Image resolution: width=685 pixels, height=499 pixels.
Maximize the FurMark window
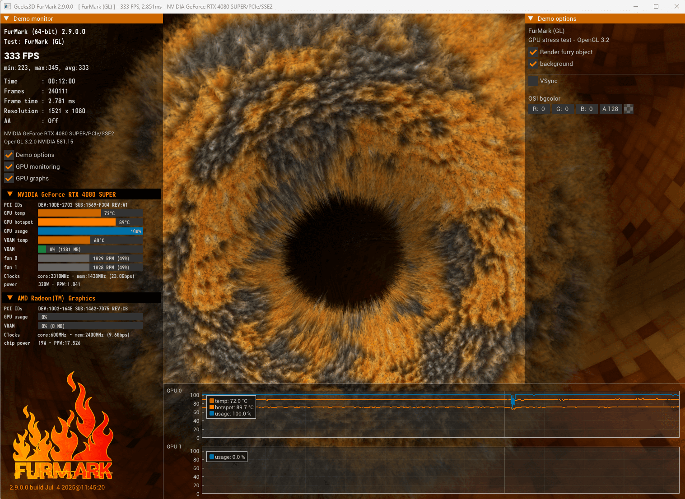pos(656,6)
